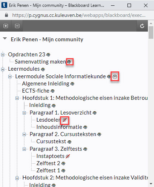This screenshot has height=187, width=154.
Task: Click the eye icon beside Samenvatting maken
Action: [x=69, y=62]
